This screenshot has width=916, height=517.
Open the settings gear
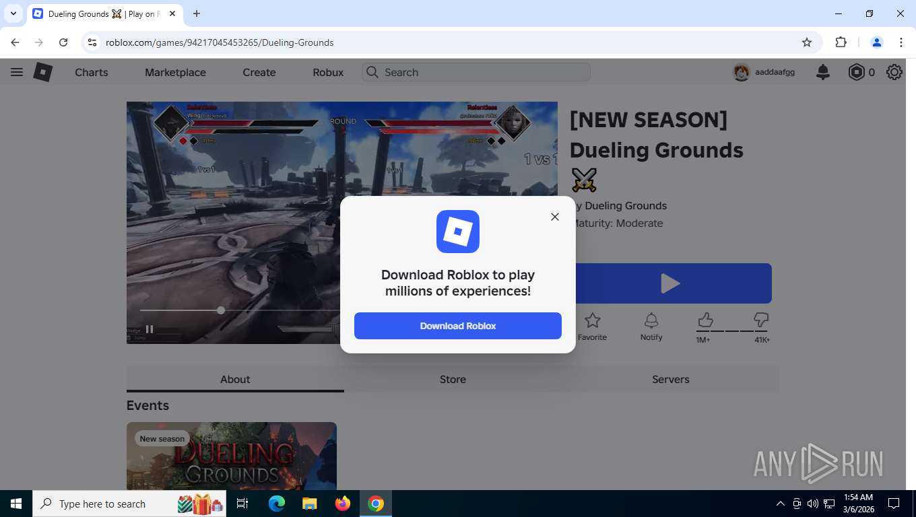[x=894, y=72]
